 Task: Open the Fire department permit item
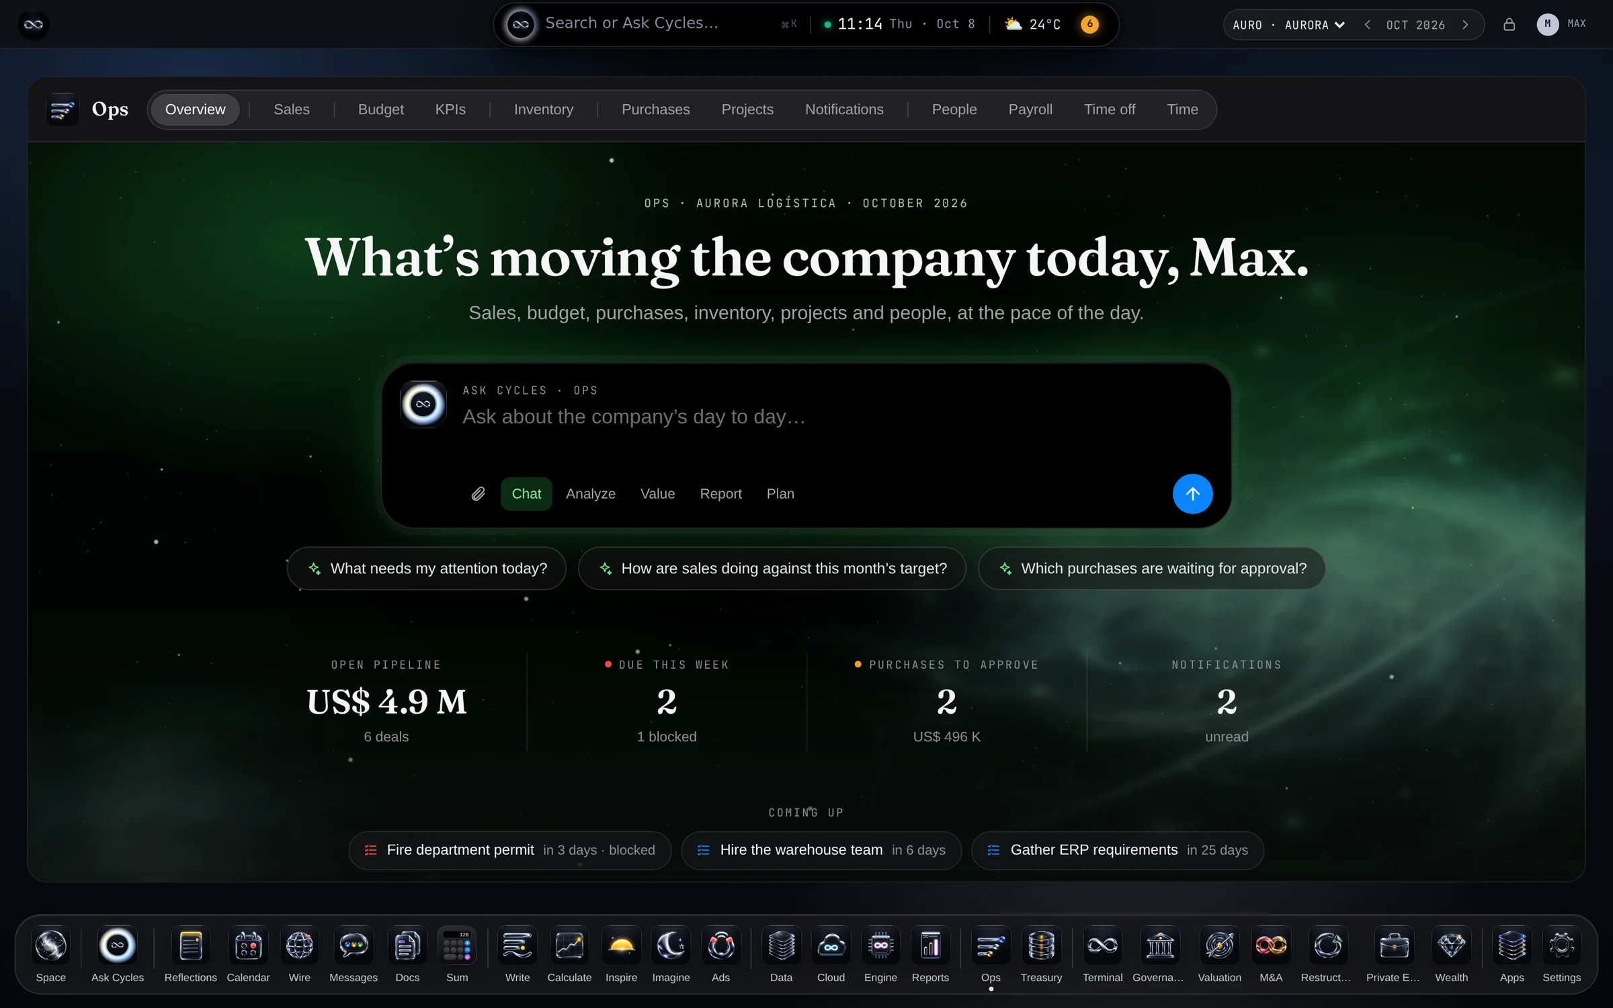pyautogui.click(x=509, y=850)
